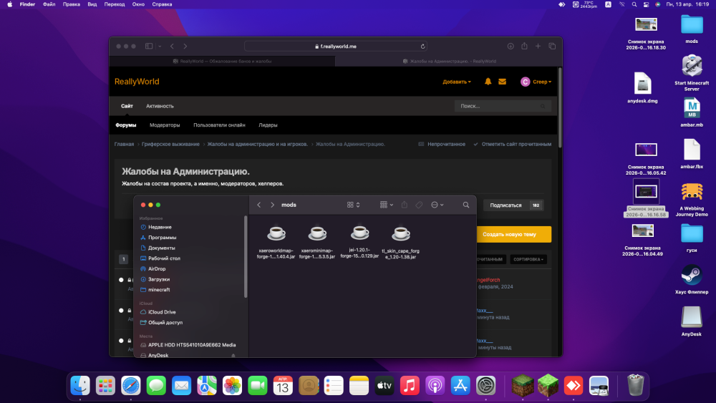Open the notifications bell on ReallyWorld
This screenshot has width=716, height=403.
[x=488, y=82]
